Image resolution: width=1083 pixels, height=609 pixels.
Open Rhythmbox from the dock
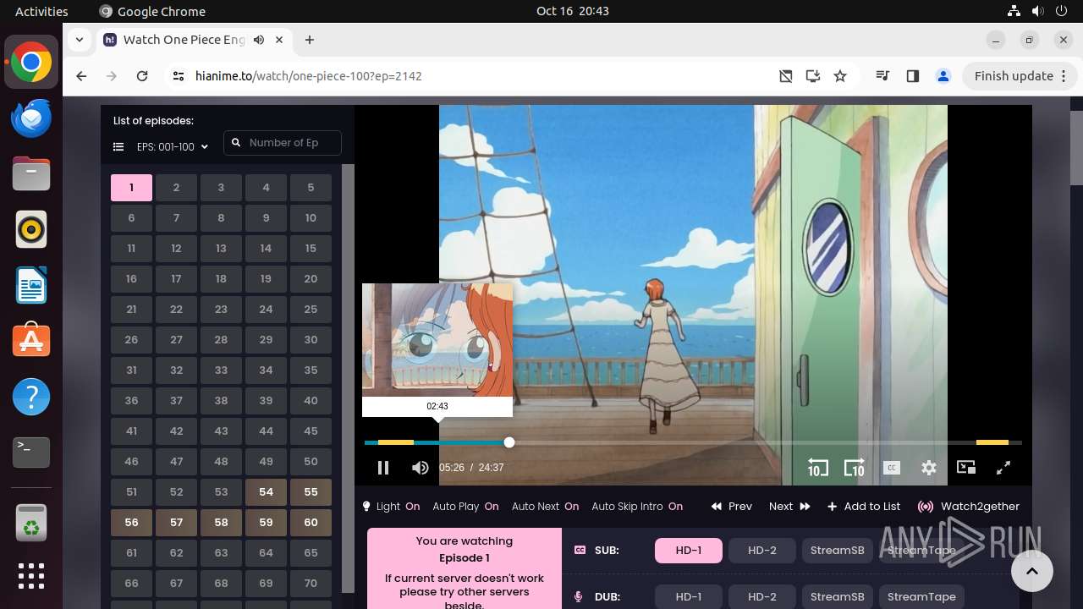tap(31, 229)
